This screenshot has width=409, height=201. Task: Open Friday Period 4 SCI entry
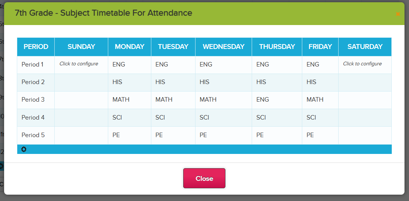click(320, 118)
